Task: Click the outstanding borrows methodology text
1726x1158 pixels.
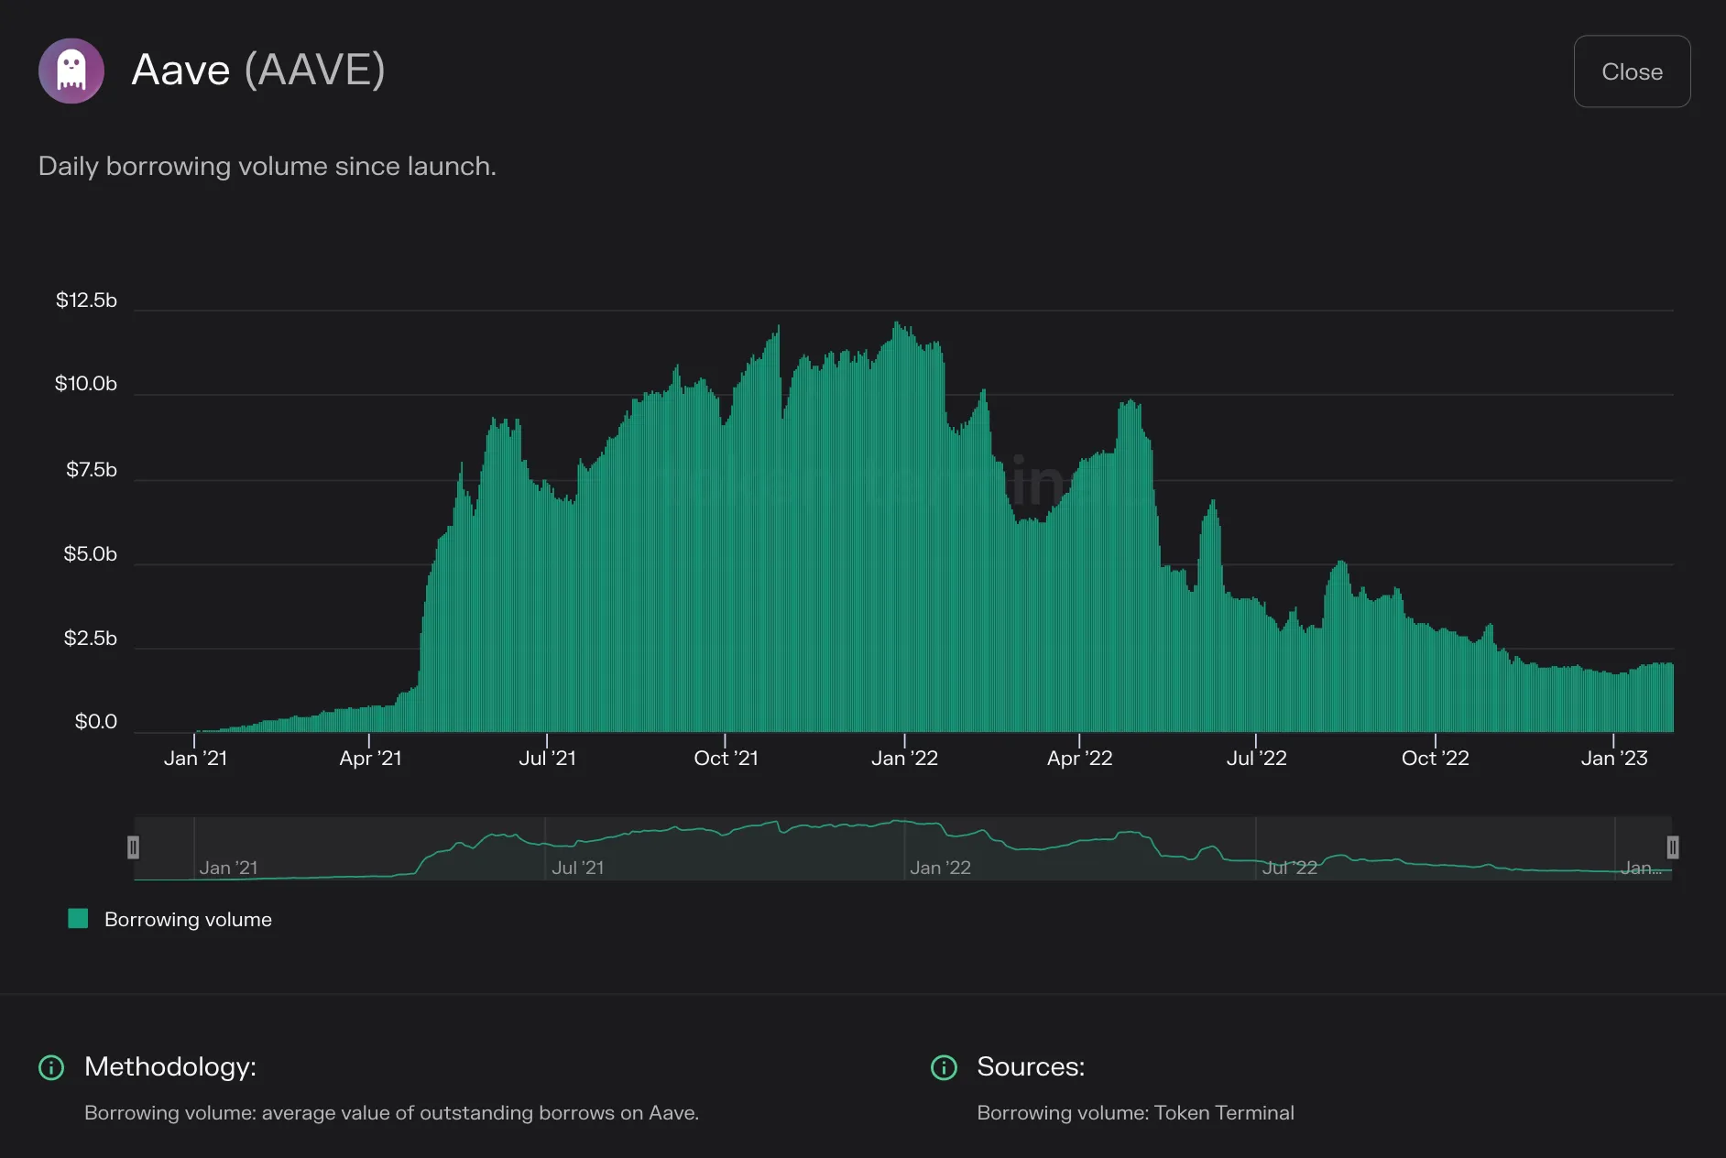Action: tap(391, 1112)
